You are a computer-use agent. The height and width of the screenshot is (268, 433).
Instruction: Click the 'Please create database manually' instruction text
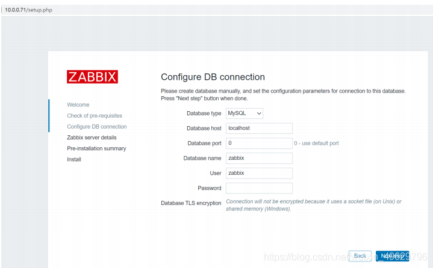(283, 94)
